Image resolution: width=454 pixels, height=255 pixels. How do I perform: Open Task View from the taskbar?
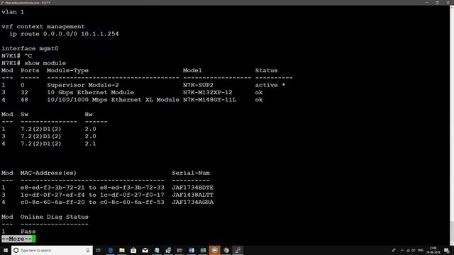pyautogui.click(x=99, y=250)
